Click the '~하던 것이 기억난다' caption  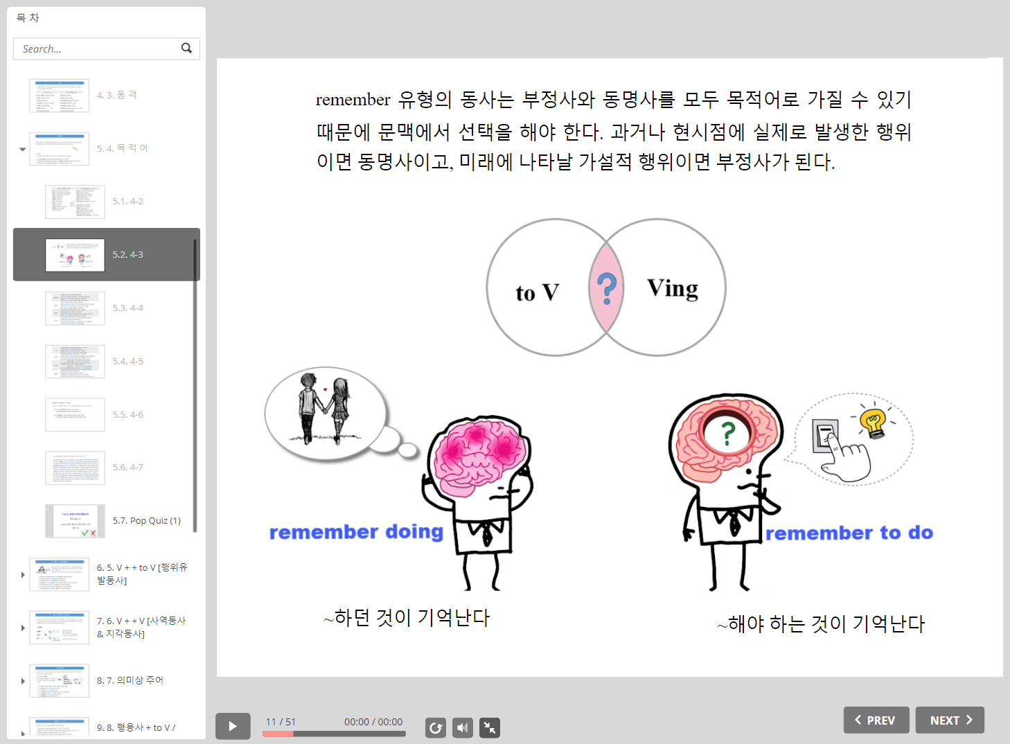[x=407, y=617]
